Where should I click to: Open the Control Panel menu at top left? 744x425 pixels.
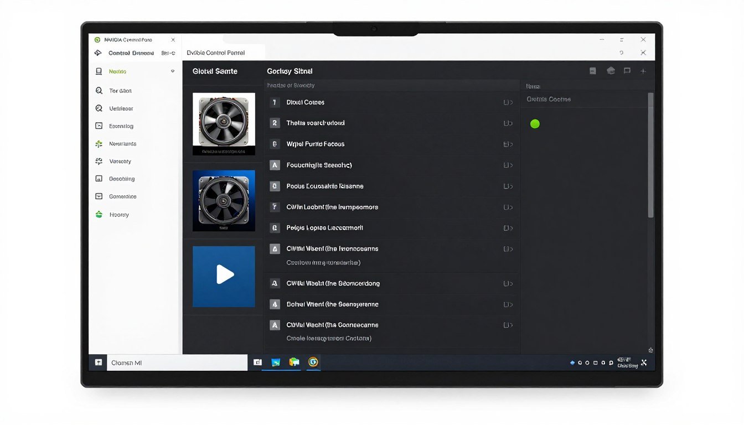coord(132,53)
